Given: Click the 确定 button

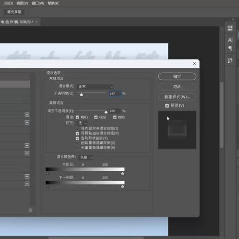Looking at the screenshot, I should click(x=177, y=77).
